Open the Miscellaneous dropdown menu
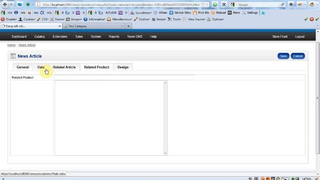Image resolution: width=320 pixels, height=180 pixels. coord(119,19)
